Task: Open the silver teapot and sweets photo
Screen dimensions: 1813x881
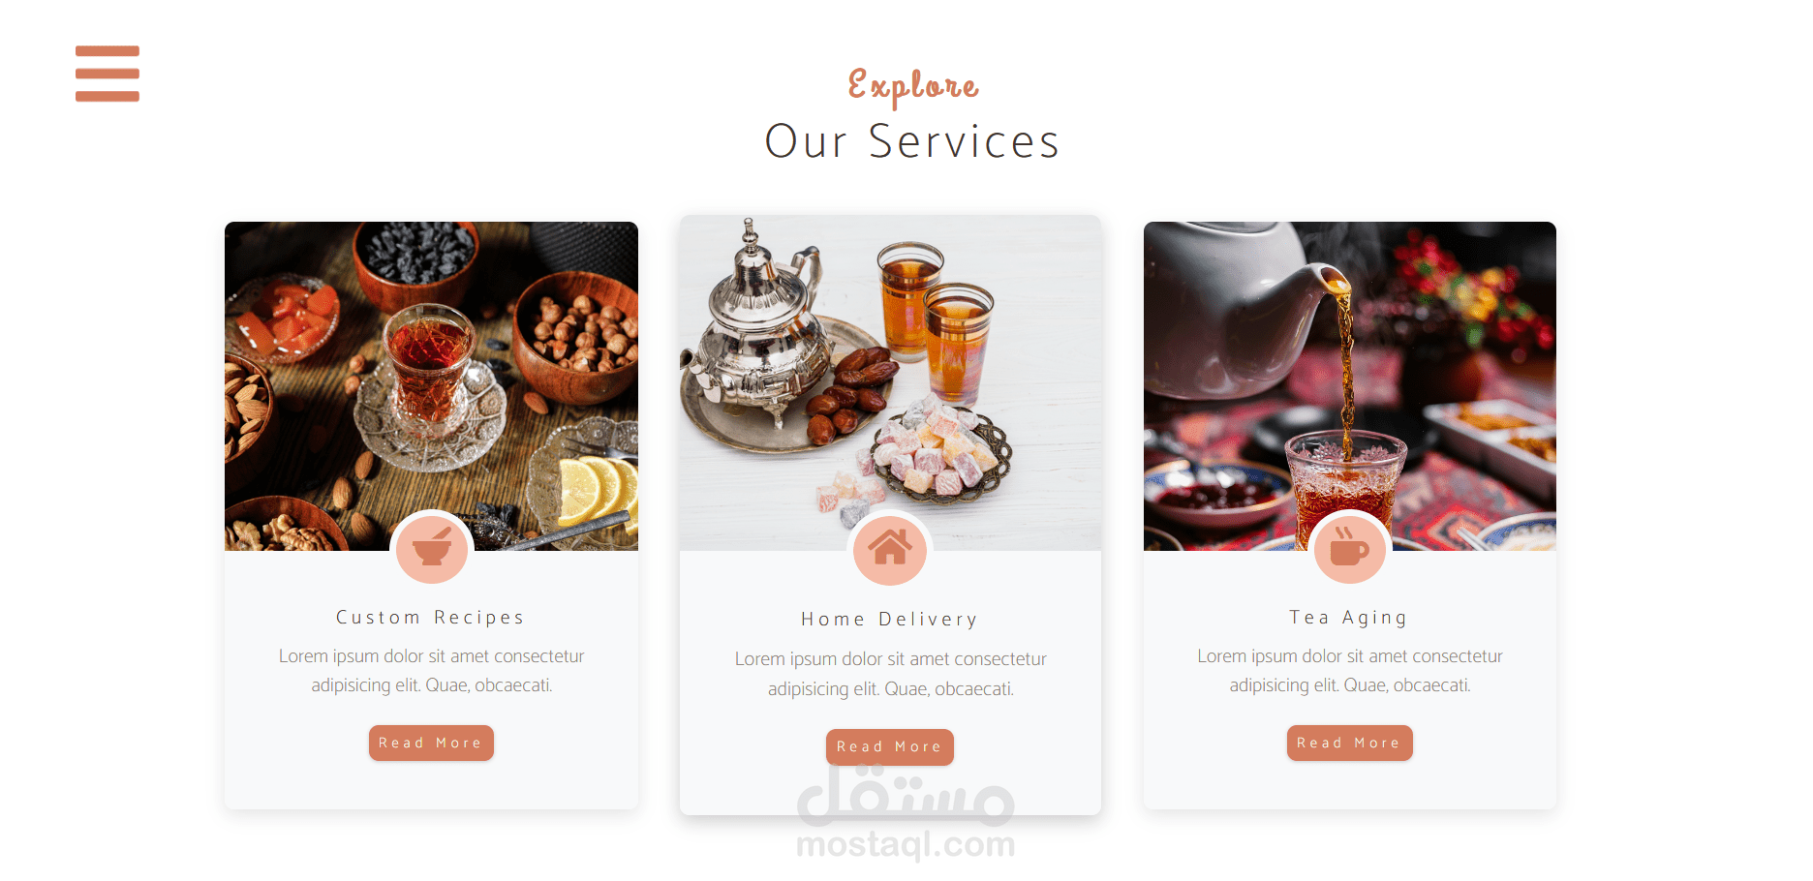Action: tap(890, 383)
